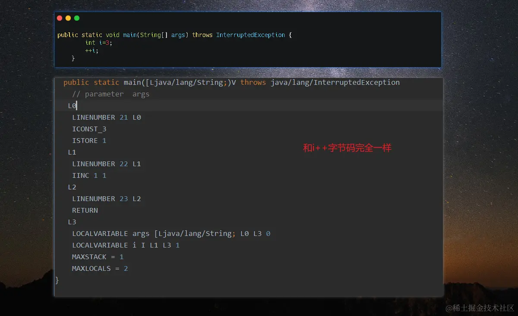Screen dimensions: 518x316
Task: Click the 'public static void main' source line
Action: [175, 35]
